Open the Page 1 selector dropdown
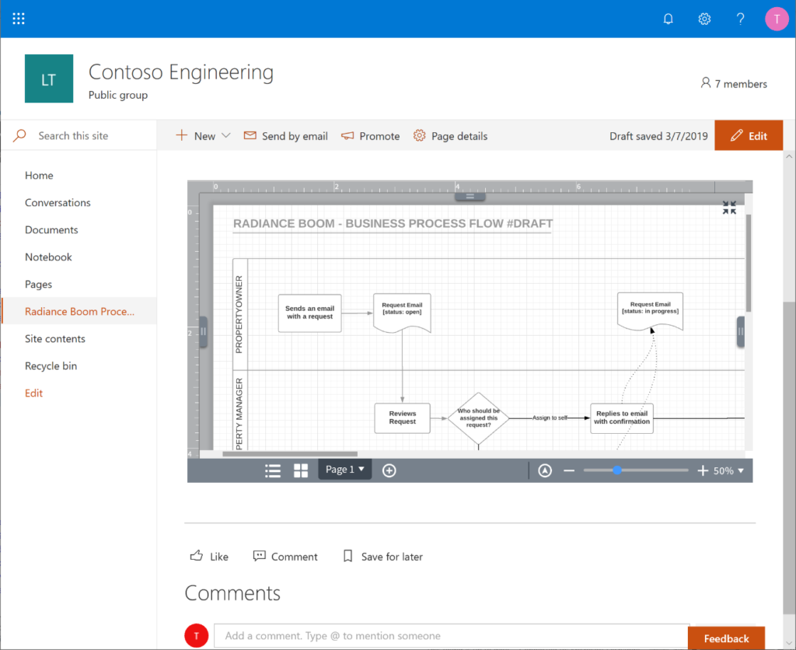796x650 pixels. pyautogui.click(x=344, y=469)
